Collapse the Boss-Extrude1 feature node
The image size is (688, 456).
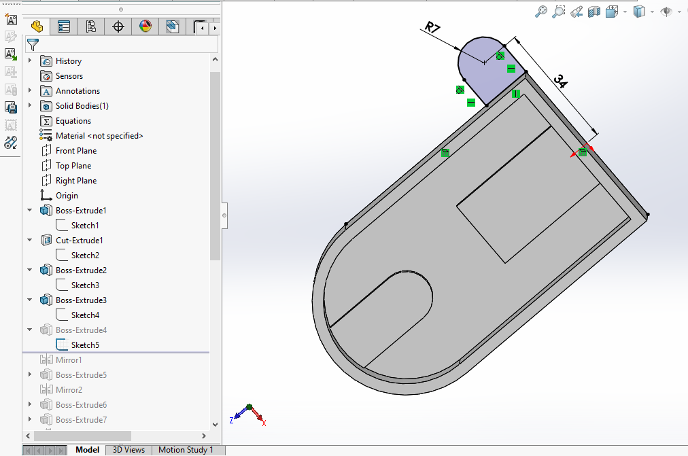30,211
